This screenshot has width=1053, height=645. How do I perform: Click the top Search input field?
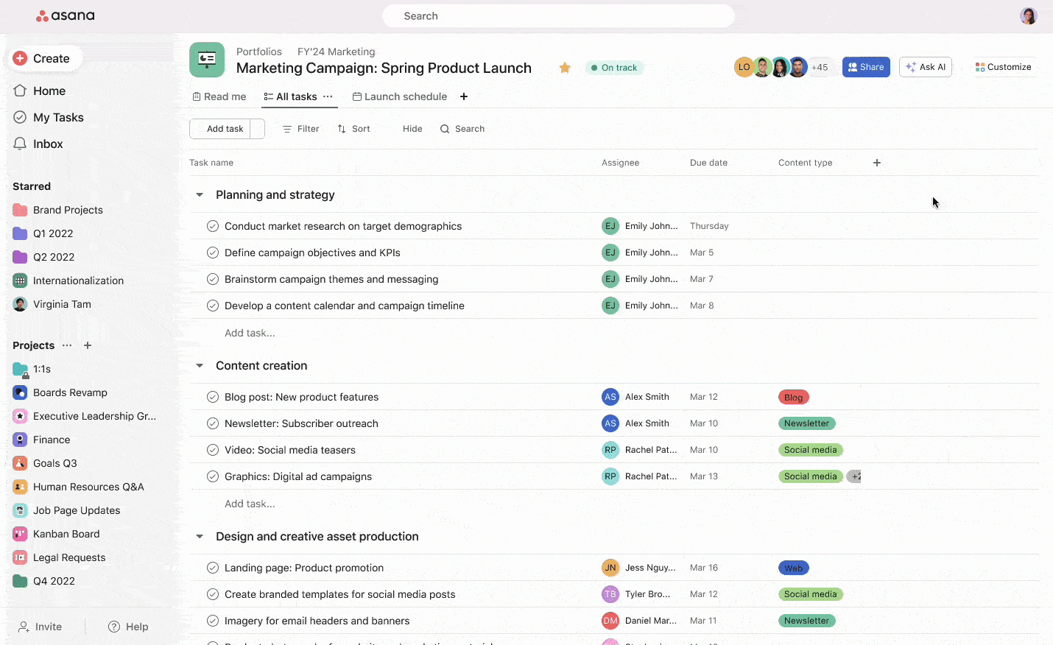[558, 16]
